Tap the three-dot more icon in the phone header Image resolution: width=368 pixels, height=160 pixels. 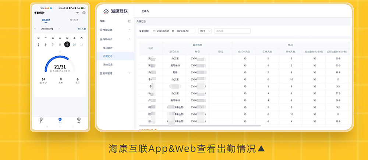click(x=77, y=13)
